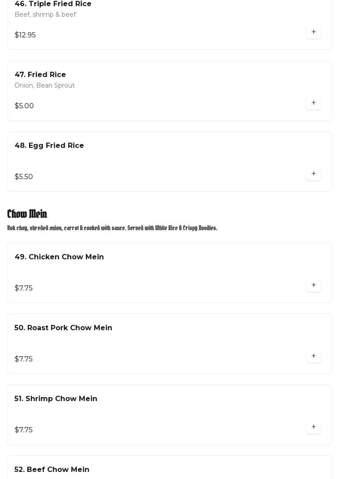Open 50. Roast Pork Chow Mein title
Viewport: 339px width, 479px height.
click(x=63, y=328)
